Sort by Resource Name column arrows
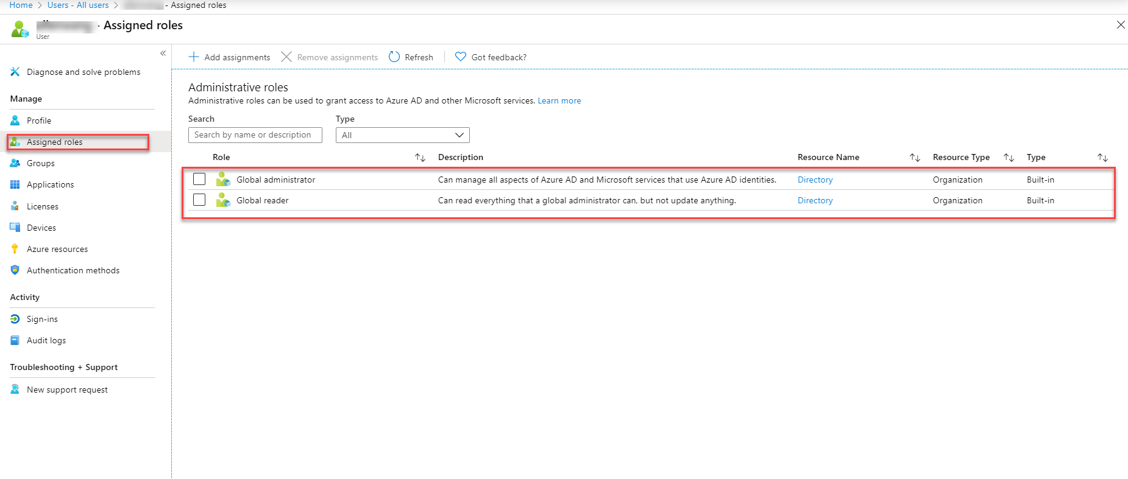The width and height of the screenshot is (1128, 479). [x=915, y=158]
